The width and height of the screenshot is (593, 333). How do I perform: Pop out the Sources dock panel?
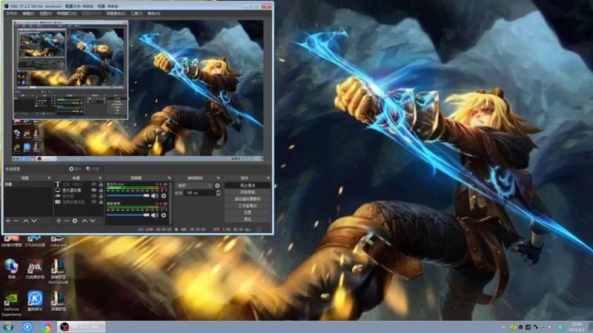click(100, 178)
